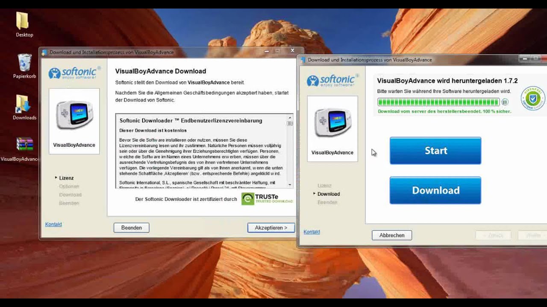Screen dimensions: 547x307
Task: Click Softonic logo in left installer window
Action: click(x=74, y=72)
